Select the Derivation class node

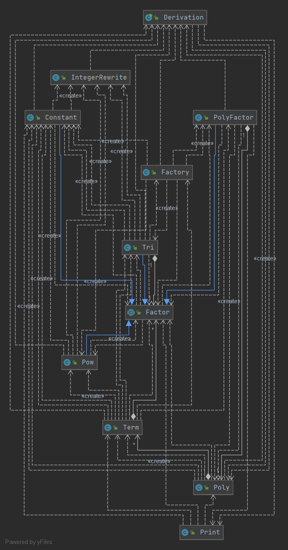pyautogui.click(x=175, y=17)
